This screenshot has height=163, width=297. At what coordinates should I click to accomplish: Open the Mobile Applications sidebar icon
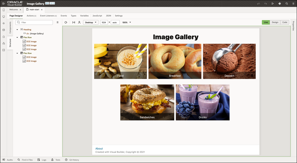tap(3, 10)
